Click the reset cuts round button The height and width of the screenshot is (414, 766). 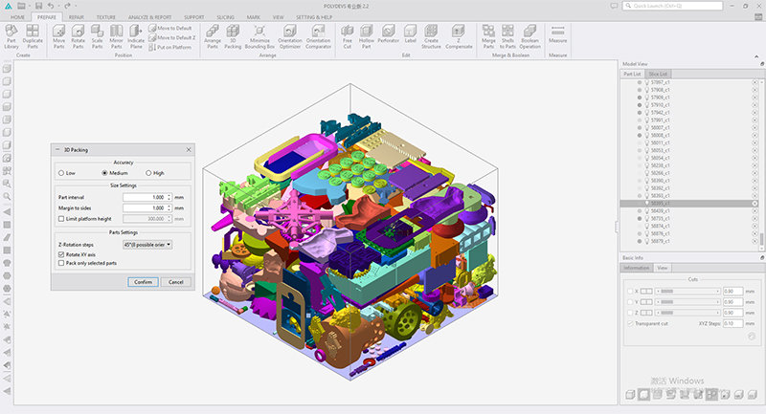752,336
